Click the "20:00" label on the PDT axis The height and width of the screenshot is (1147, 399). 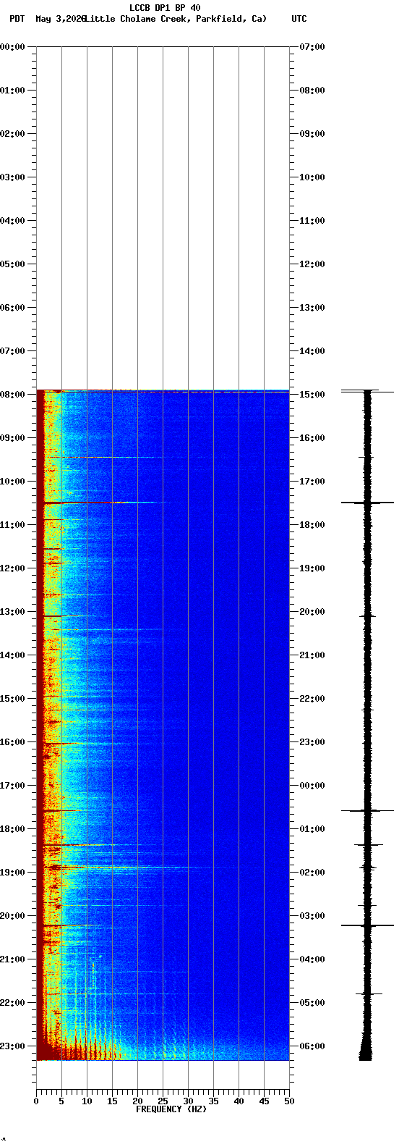pos(12,916)
